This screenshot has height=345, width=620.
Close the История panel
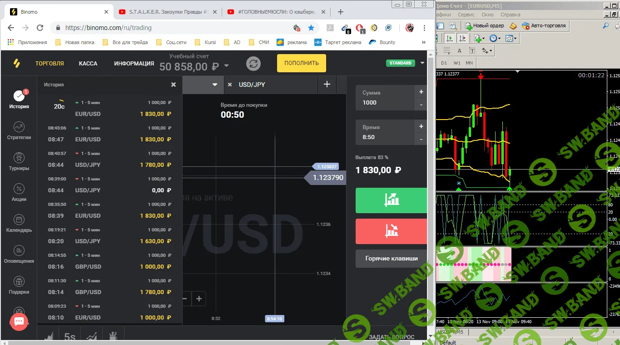click(173, 85)
